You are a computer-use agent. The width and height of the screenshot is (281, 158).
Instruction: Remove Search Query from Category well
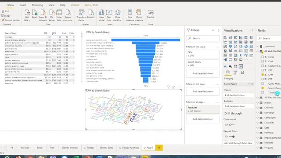252,84
